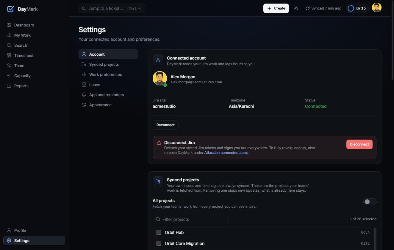Click the Asia/Karachi timezone value
Image resolution: width=394 pixels, height=250 pixels.
(241, 106)
